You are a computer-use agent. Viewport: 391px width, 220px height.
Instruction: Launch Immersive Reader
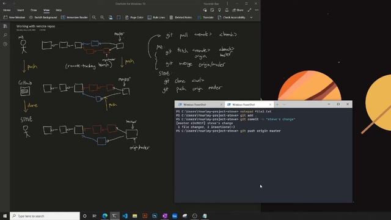75,18
